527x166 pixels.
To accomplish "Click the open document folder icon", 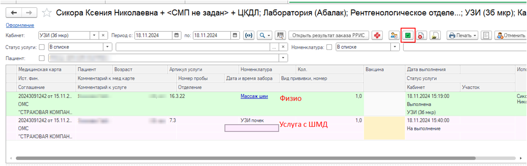I will coord(435,35).
